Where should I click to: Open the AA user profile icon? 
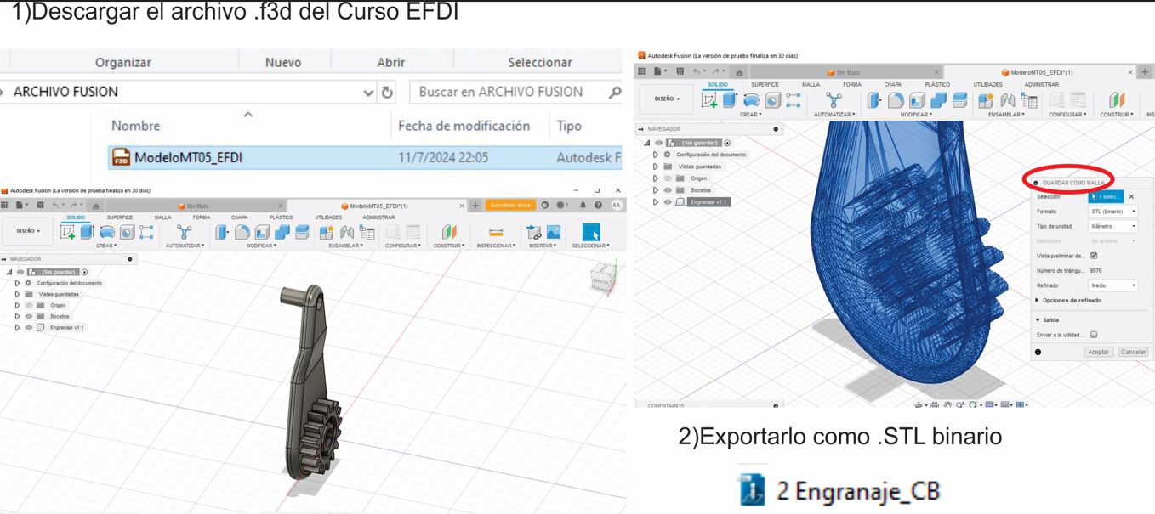pos(615,206)
